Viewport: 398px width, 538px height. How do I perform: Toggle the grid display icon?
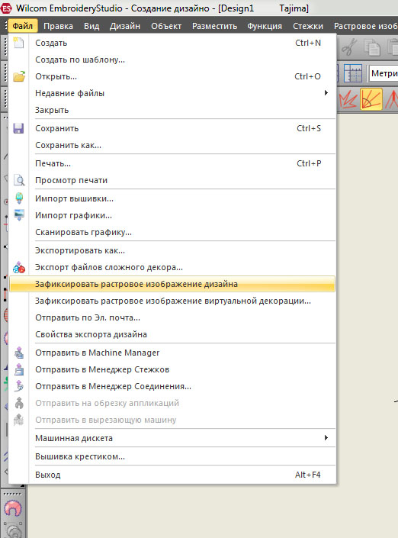(353, 73)
